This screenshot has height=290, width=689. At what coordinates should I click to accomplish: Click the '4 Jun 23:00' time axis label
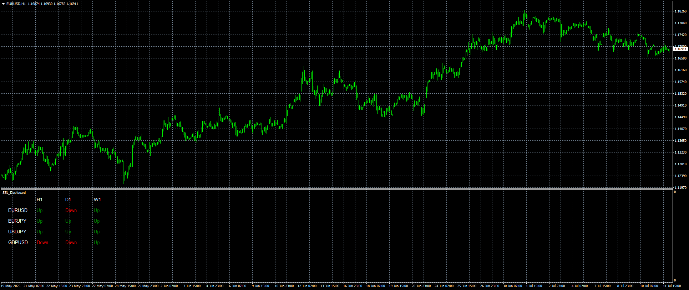[215, 286]
